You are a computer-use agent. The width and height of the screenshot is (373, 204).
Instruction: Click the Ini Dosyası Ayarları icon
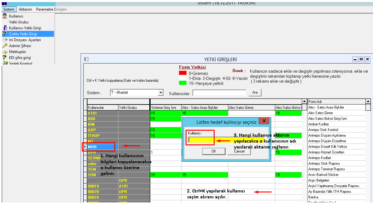(x=5, y=40)
